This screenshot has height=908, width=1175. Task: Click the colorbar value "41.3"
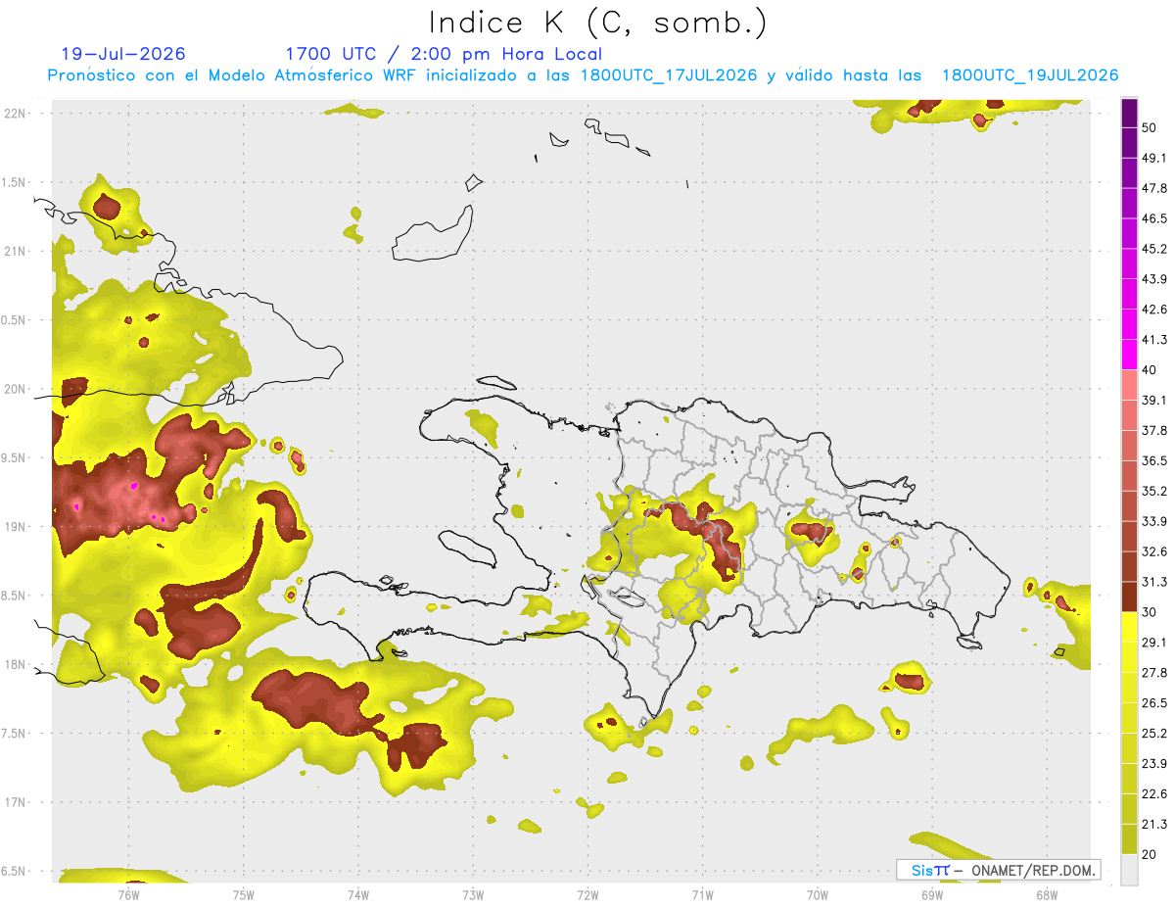1153,340
